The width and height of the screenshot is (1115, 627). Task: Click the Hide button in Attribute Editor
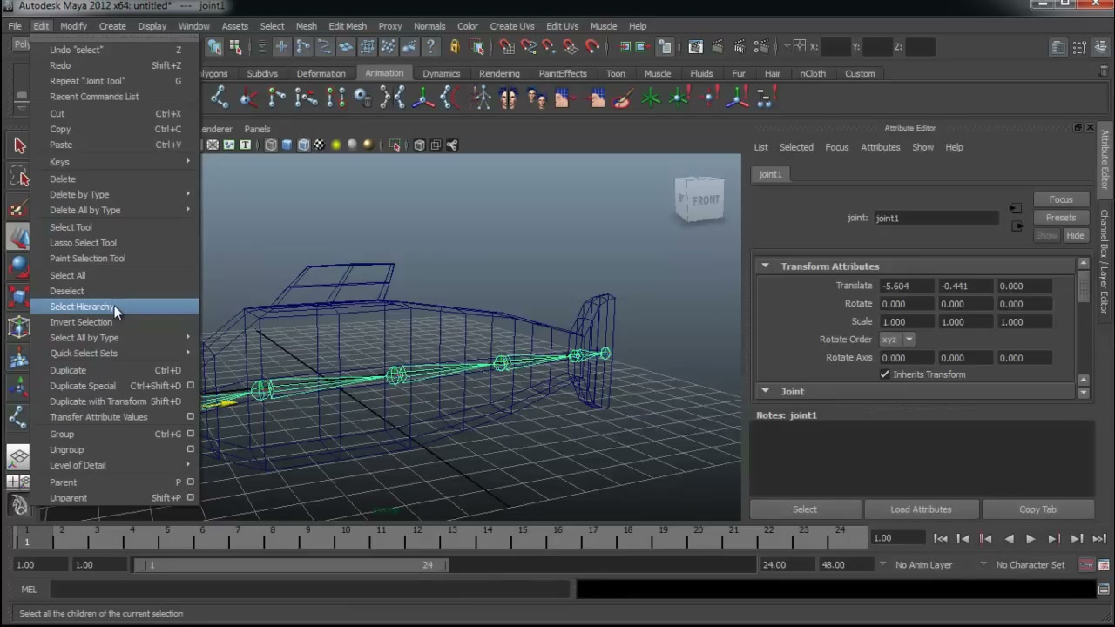click(1075, 236)
